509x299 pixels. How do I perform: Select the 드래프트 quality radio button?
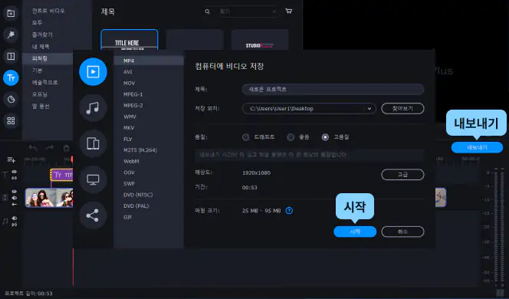click(246, 137)
